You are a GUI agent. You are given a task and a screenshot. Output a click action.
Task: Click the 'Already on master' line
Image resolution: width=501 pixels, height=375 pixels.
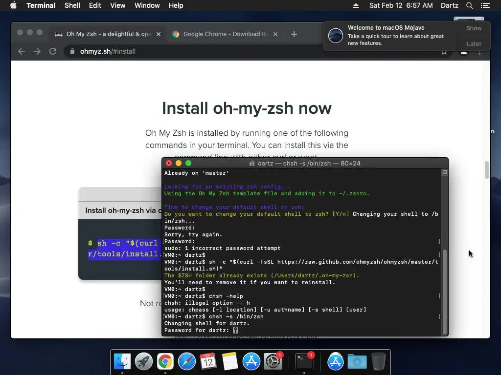click(x=197, y=173)
